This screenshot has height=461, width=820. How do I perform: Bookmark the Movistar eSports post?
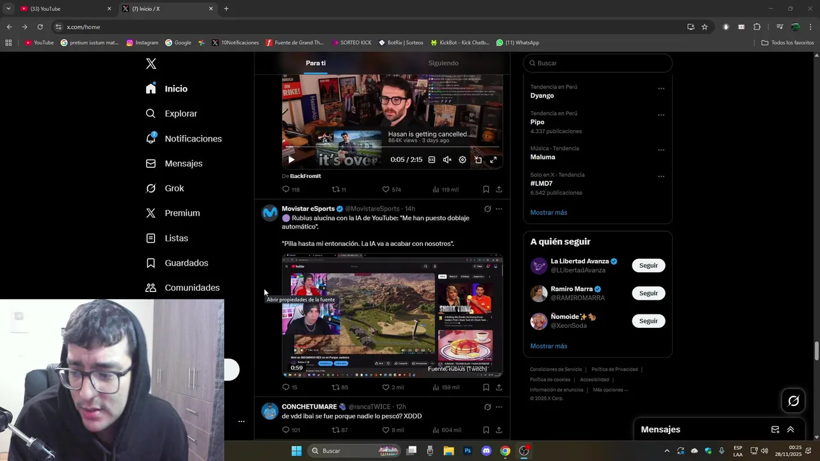point(486,387)
